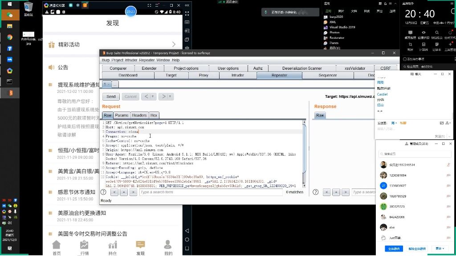Go to next request with forward arrow
The width and height of the screenshot is (456, 256).
pos(163,96)
